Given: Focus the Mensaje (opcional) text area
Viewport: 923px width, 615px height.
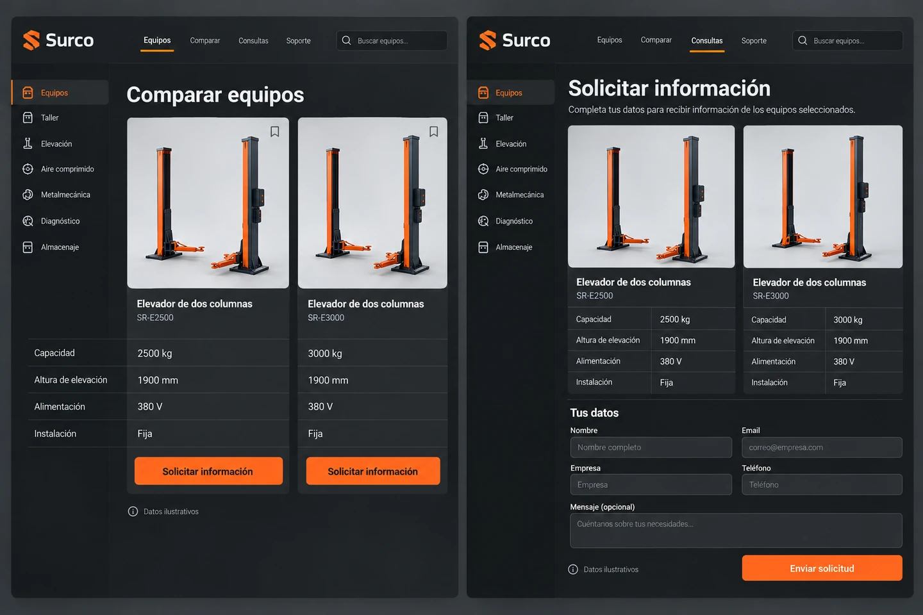Looking at the screenshot, I should [736, 530].
